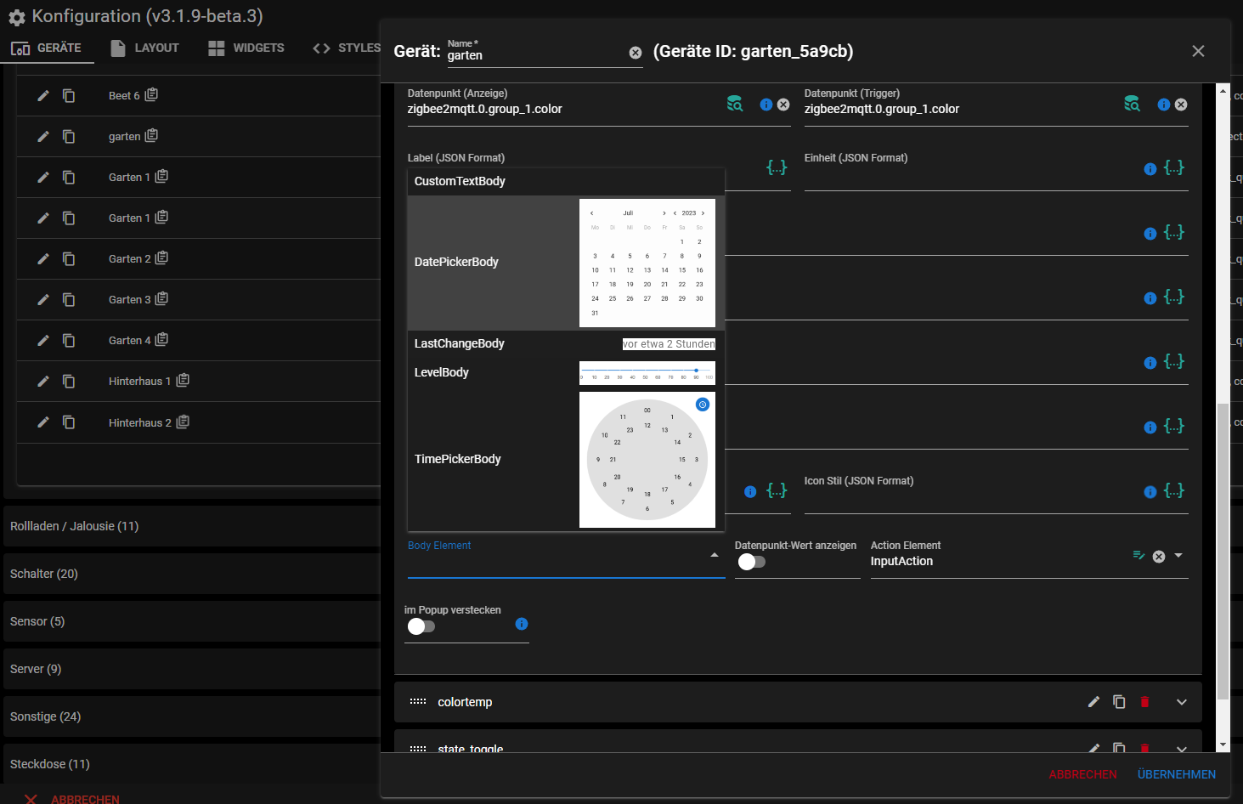Expand the Steckdose (11) group
The height and width of the screenshot is (804, 1243).
click(192, 764)
